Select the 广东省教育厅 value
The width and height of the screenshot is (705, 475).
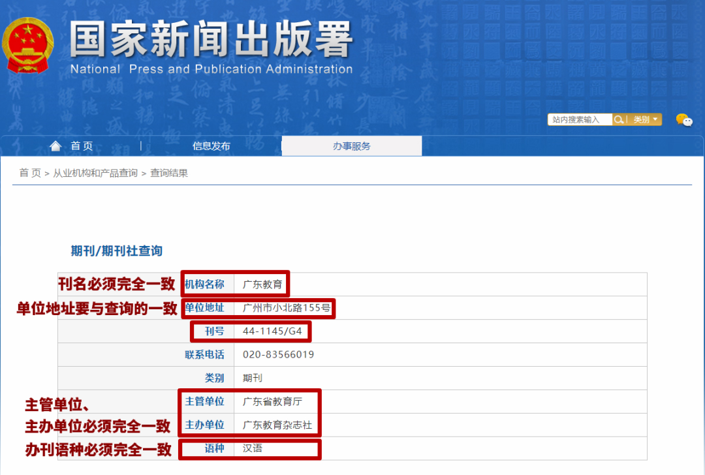[272, 401]
